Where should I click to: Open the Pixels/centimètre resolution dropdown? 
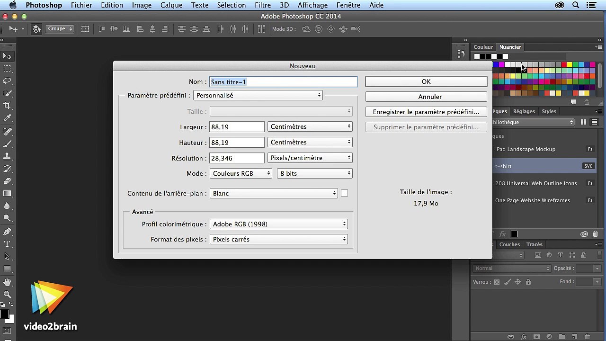pyautogui.click(x=310, y=158)
